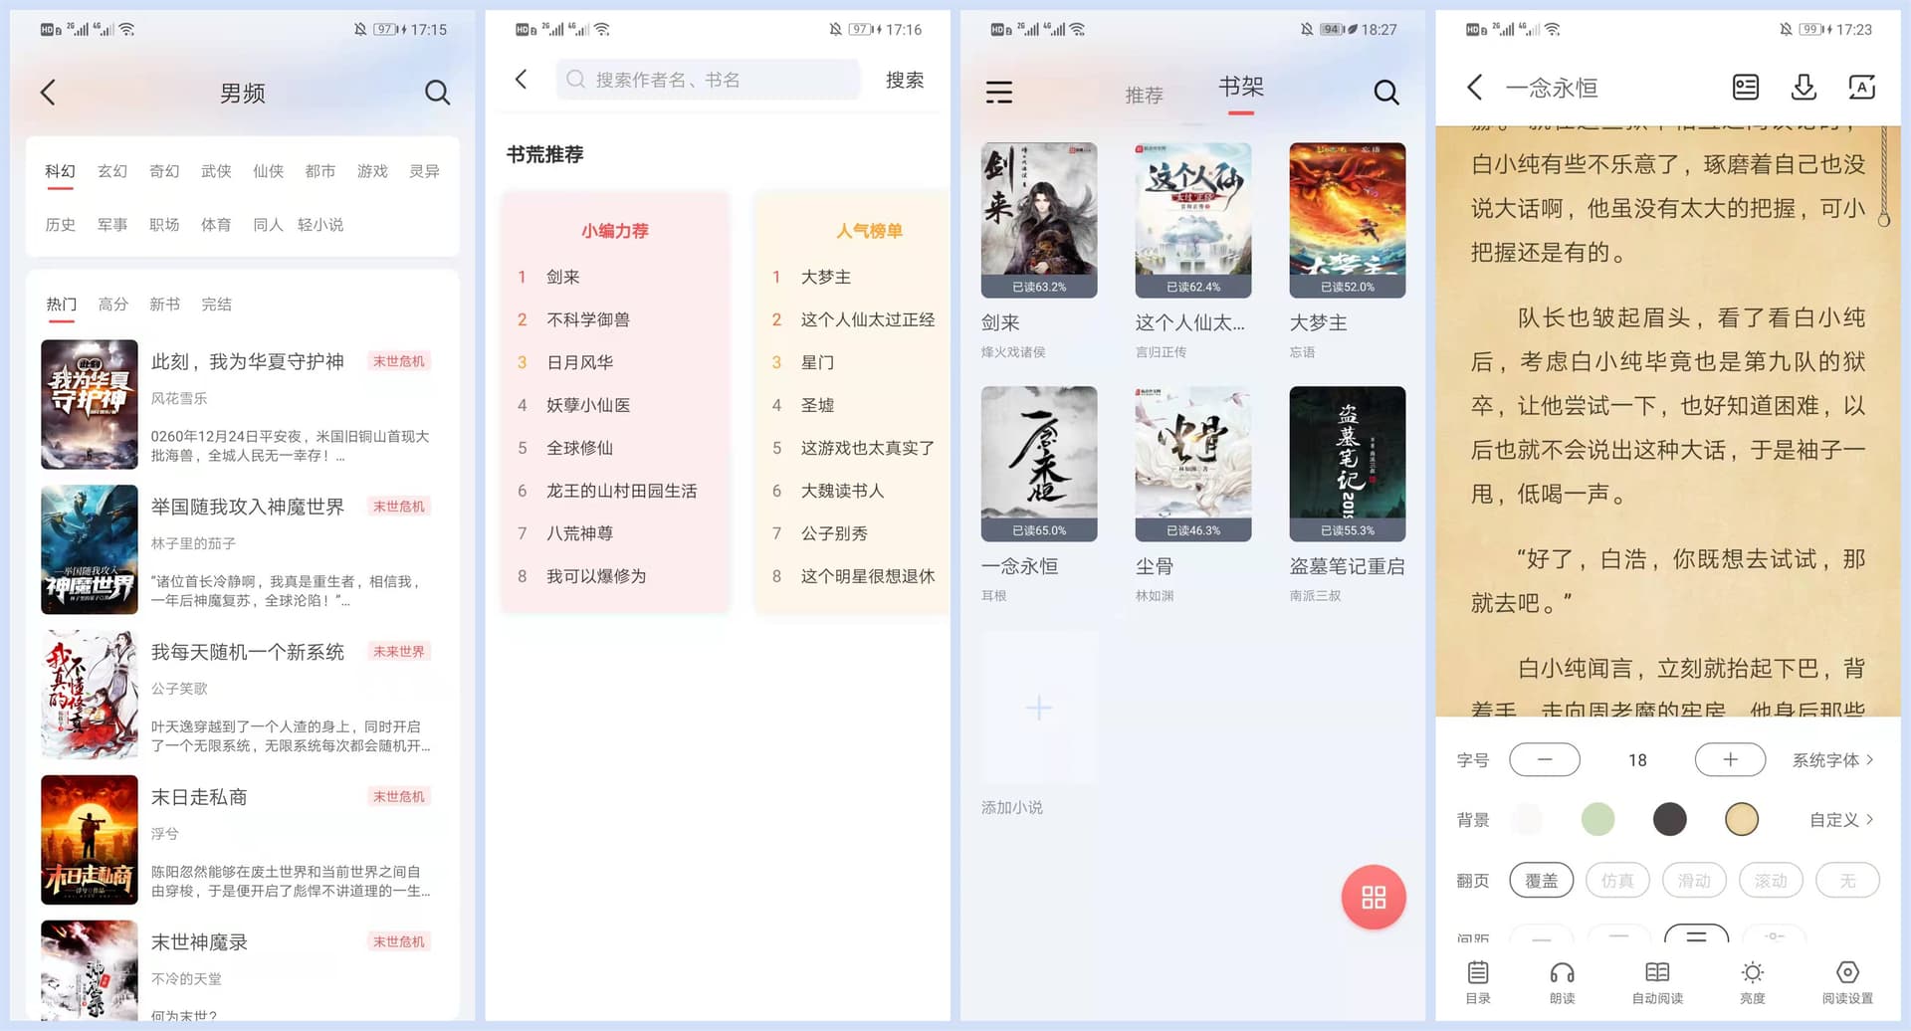Viewport: 1911px width, 1031px height.
Task: Choose the green background color
Action: click(x=1597, y=820)
